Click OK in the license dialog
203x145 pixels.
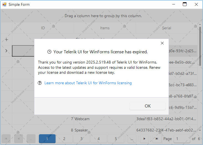pyautogui.click(x=148, y=106)
